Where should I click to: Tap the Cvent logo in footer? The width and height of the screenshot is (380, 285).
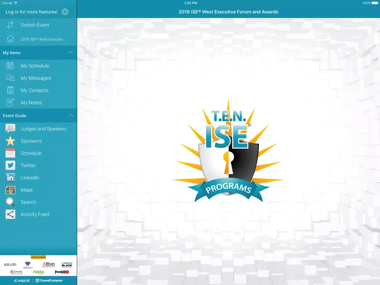22,280
